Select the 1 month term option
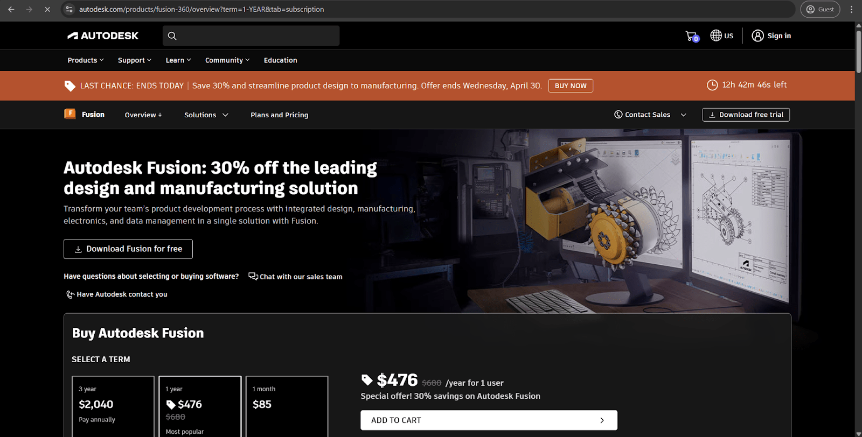This screenshot has height=437, width=862. 287,406
